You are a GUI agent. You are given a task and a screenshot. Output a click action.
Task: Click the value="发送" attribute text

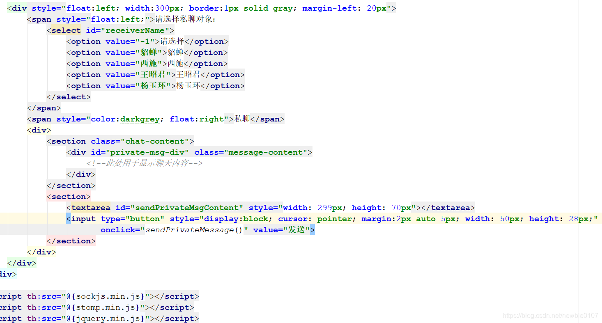tap(281, 230)
